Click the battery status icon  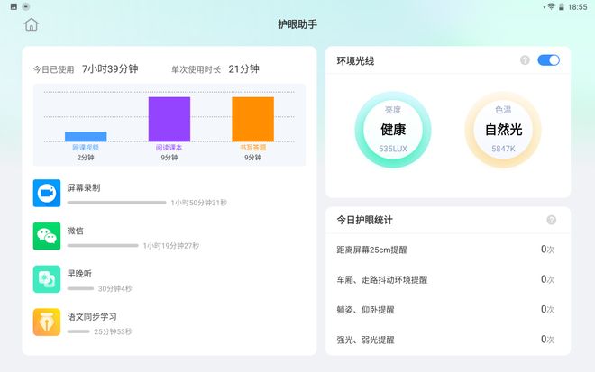pos(562,7)
